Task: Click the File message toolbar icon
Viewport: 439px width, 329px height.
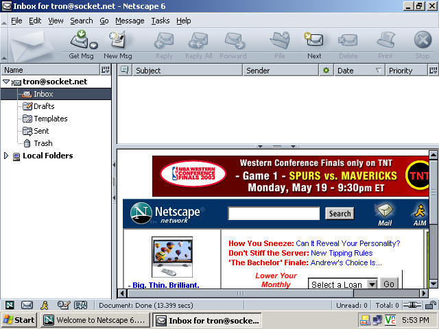Action: click(280, 40)
